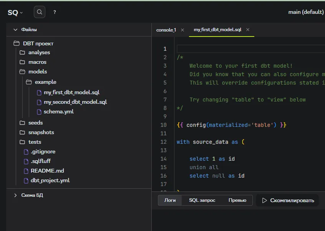Click the file icon beside dbt_project.yml

pos(26,180)
